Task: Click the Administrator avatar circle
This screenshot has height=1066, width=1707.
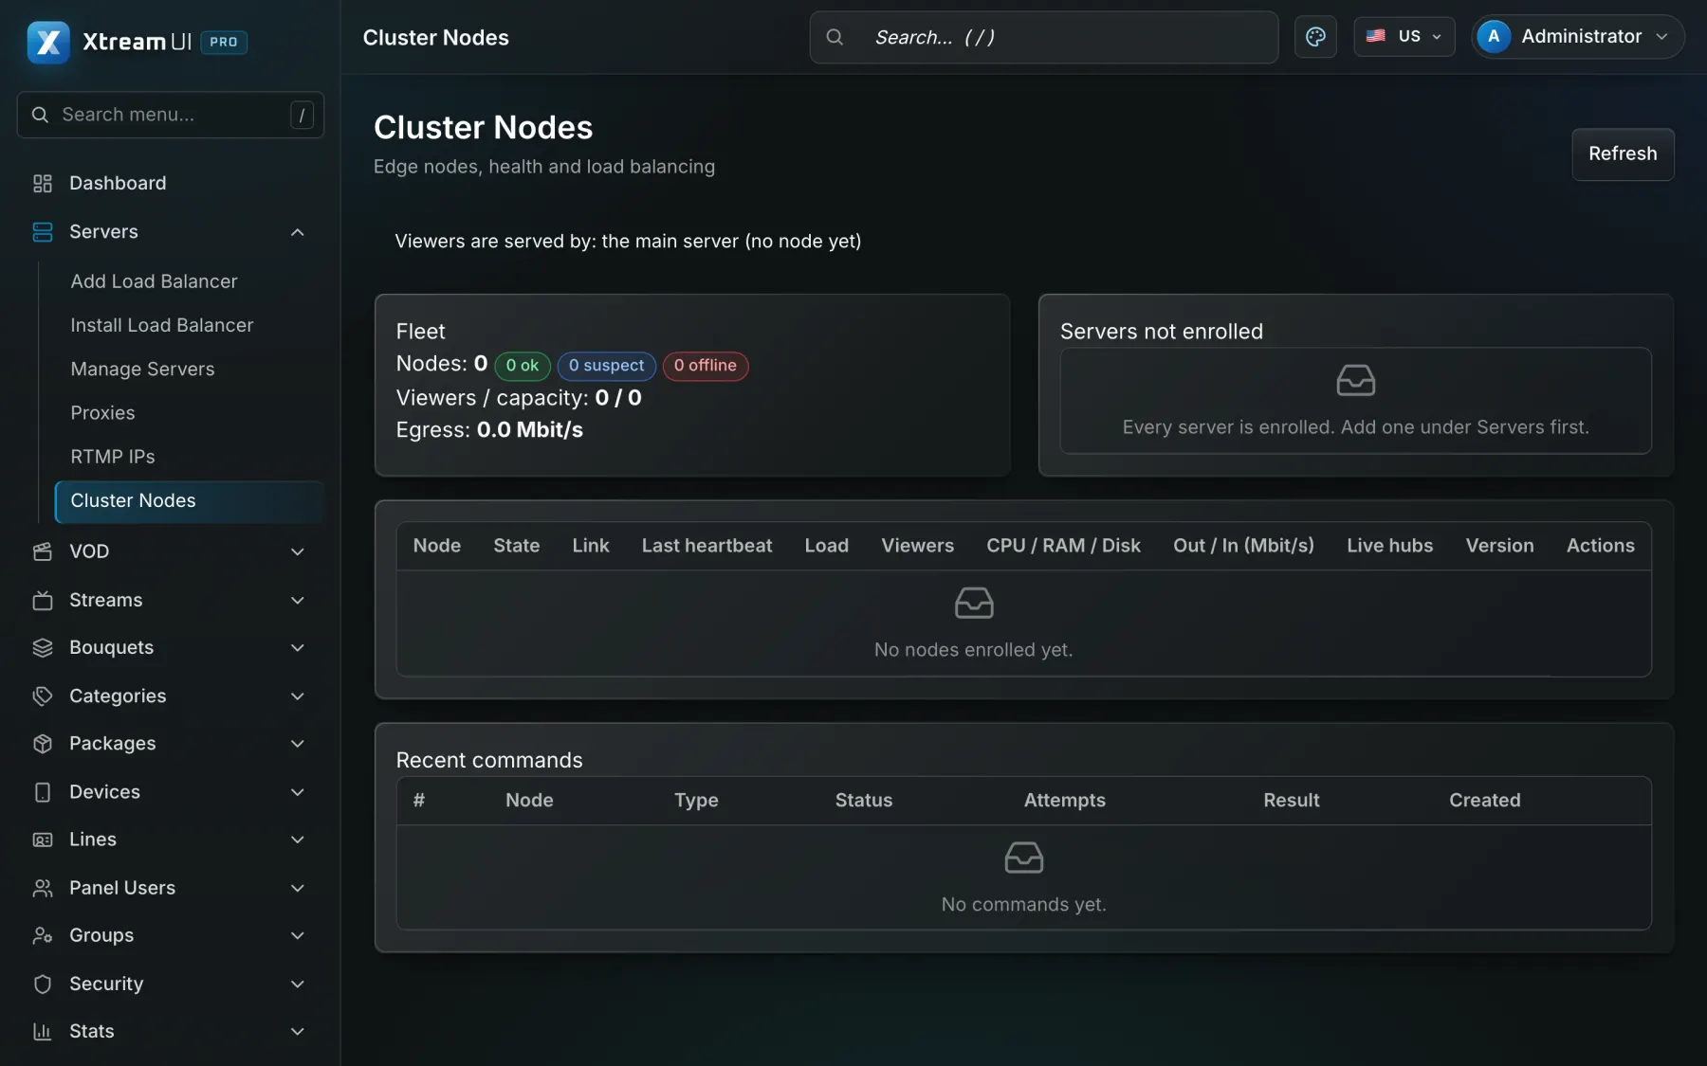Action: click(x=1494, y=37)
